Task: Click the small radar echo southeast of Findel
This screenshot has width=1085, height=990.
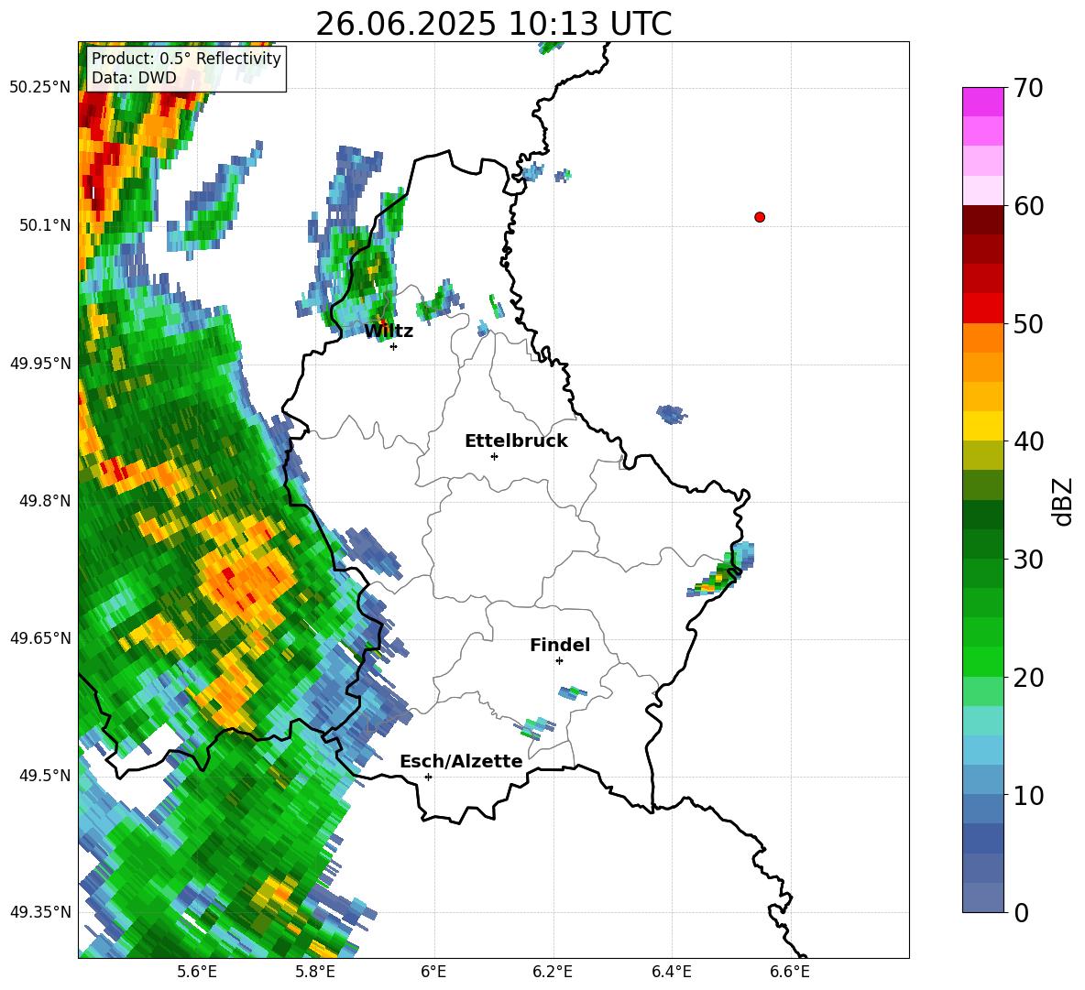Action: pyautogui.click(x=573, y=691)
